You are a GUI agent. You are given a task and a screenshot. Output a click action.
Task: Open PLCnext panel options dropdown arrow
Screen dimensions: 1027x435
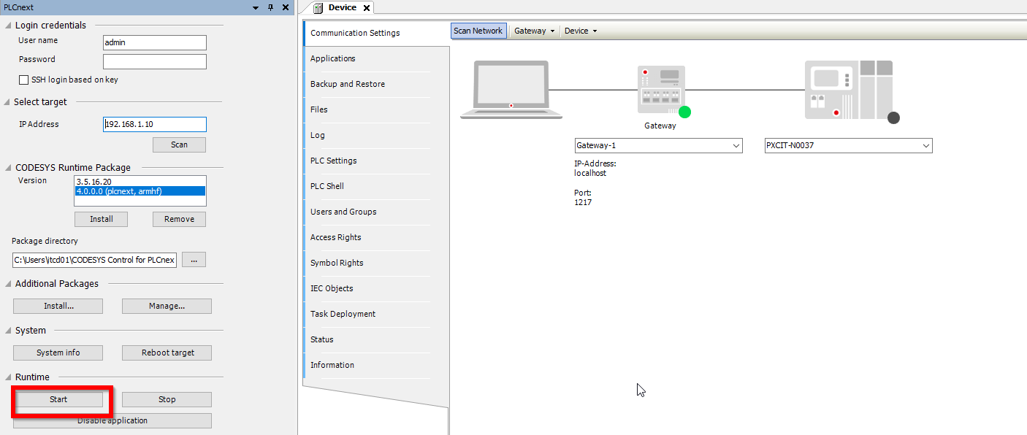(256, 7)
